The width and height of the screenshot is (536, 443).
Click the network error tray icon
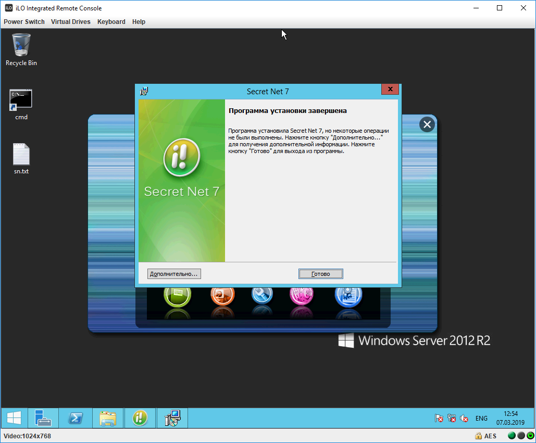click(452, 418)
